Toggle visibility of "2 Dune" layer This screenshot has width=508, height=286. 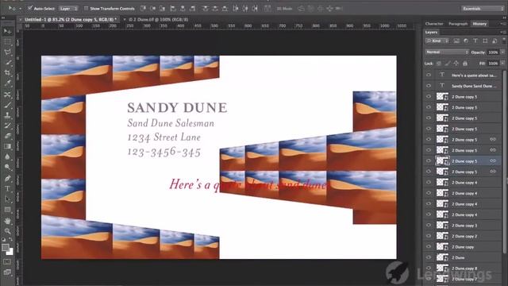[x=429, y=257]
